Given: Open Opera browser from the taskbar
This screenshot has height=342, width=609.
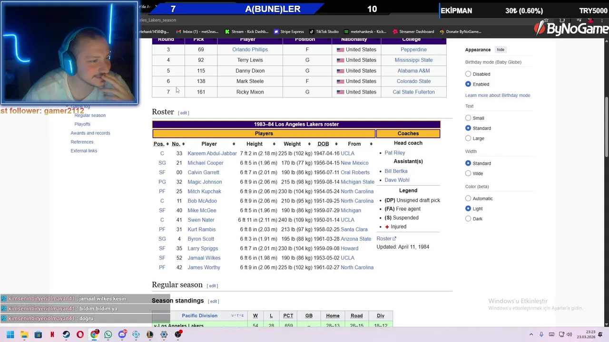Looking at the screenshot, I should click(x=80, y=334).
